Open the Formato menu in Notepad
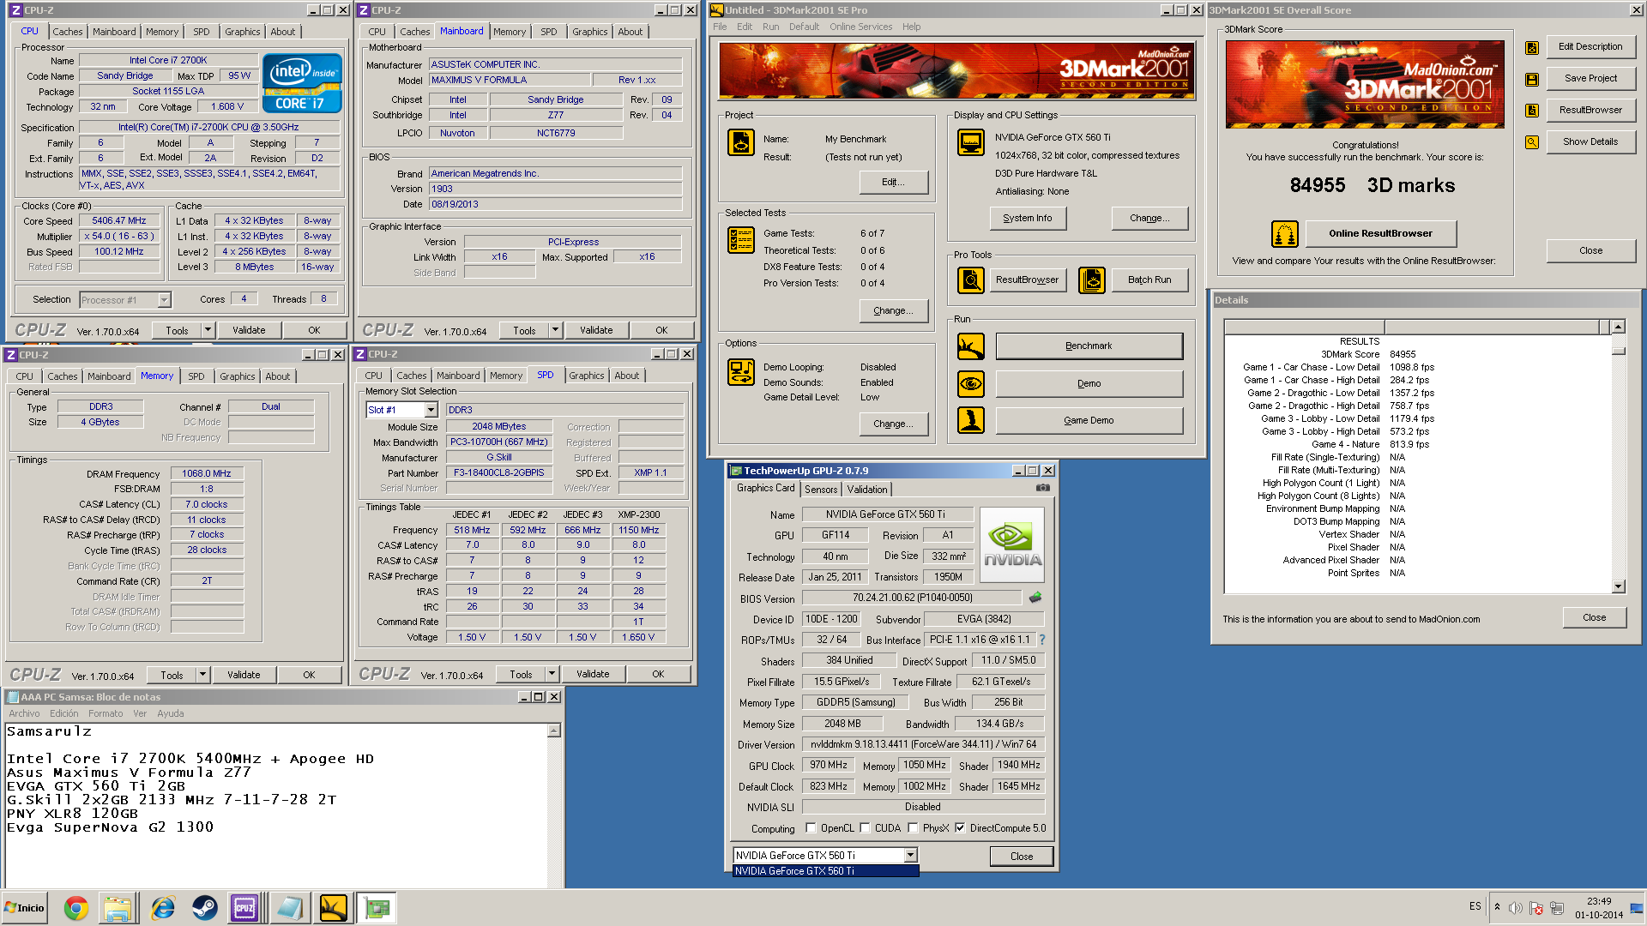Image resolution: width=1647 pixels, height=926 pixels. (x=106, y=713)
